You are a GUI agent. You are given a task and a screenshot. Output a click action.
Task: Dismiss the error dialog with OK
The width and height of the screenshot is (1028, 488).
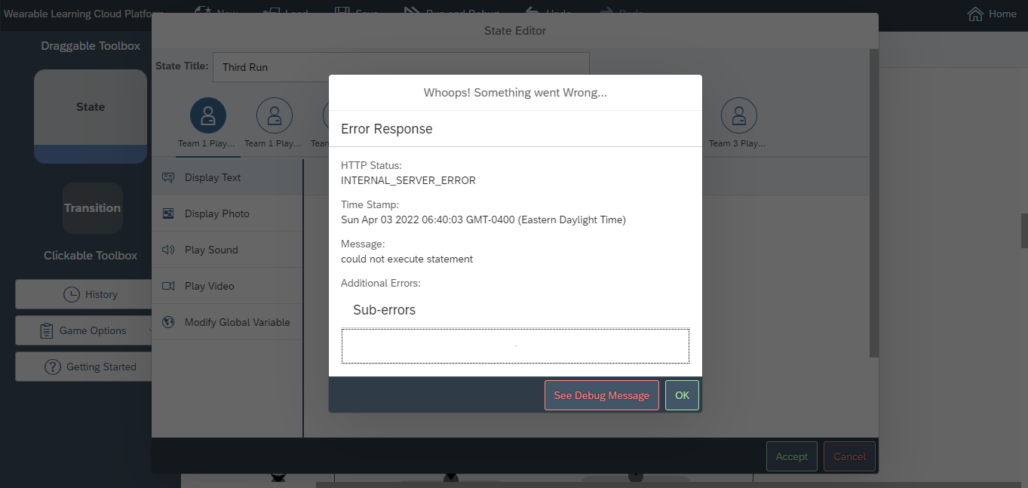tap(682, 394)
